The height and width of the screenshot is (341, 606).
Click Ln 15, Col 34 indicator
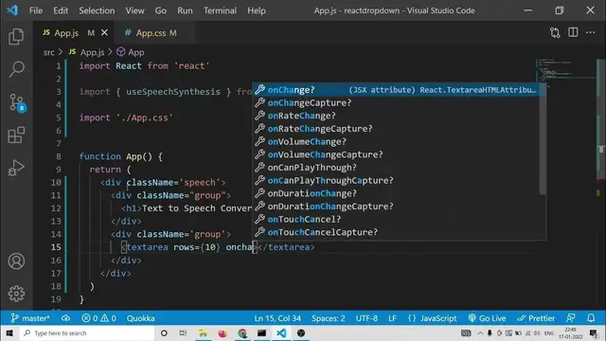(x=277, y=318)
